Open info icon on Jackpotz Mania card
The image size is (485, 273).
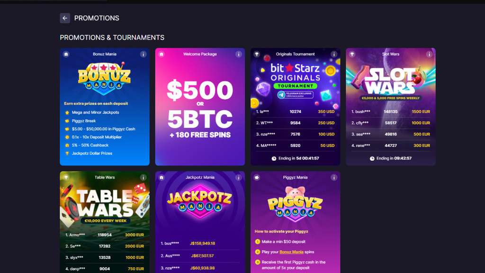pos(239,177)
